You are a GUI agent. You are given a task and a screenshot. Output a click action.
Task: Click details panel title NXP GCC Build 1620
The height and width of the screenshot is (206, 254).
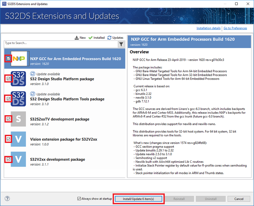tap(183, 39)
